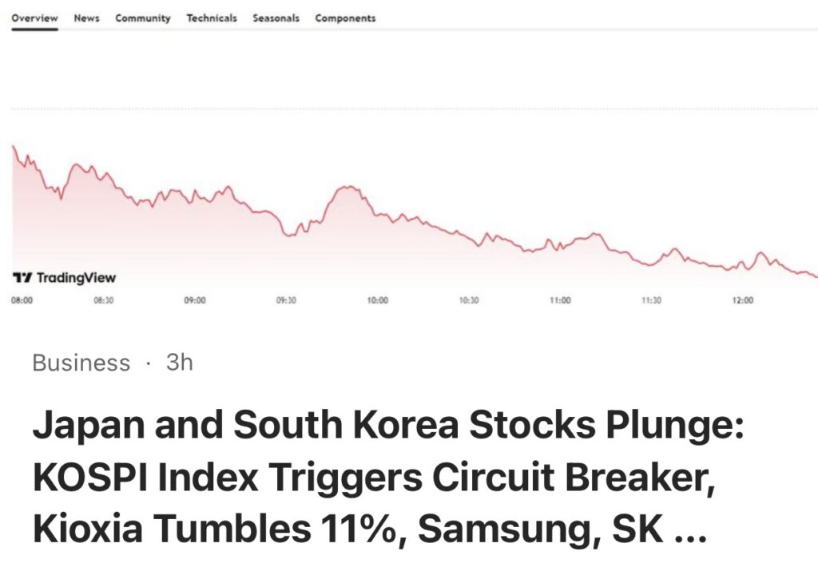The image size is (818, 579).
Task: Click the 09:00 time axis label
Action: (x=195, y=300)
